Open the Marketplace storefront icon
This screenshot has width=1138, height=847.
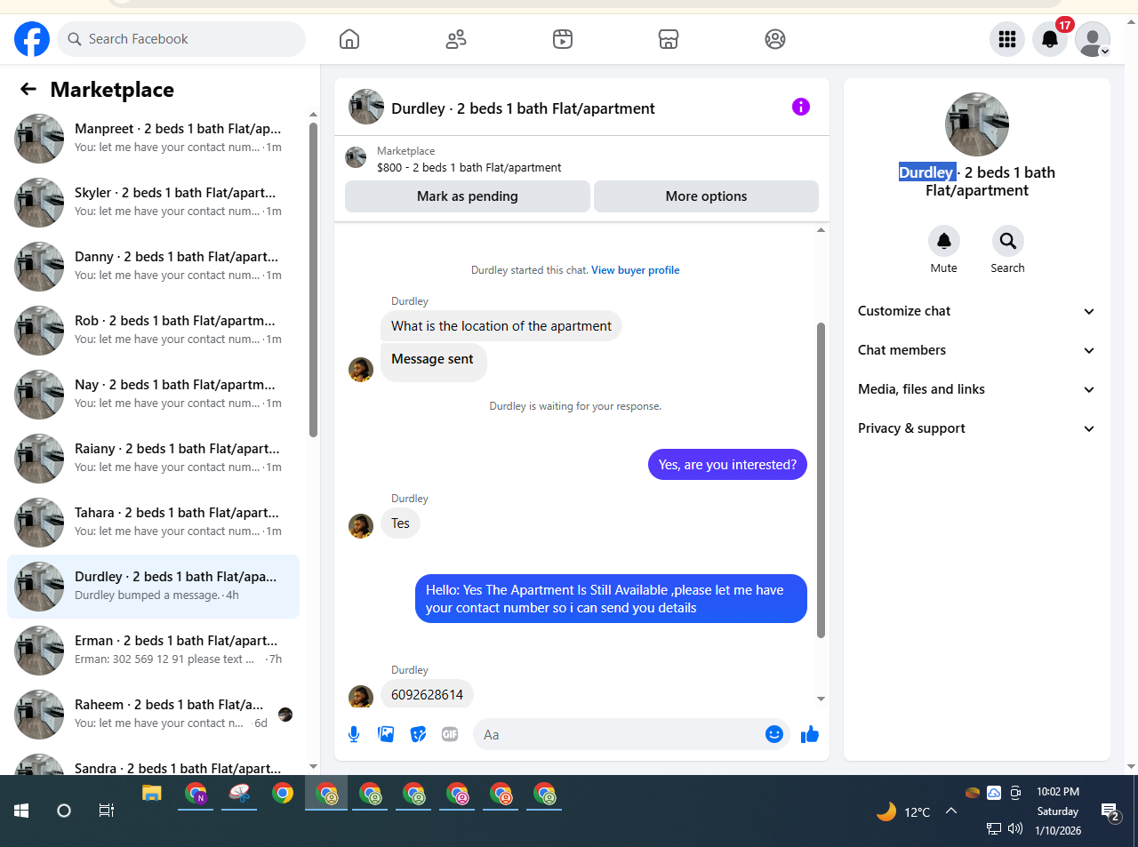[669, 39]
